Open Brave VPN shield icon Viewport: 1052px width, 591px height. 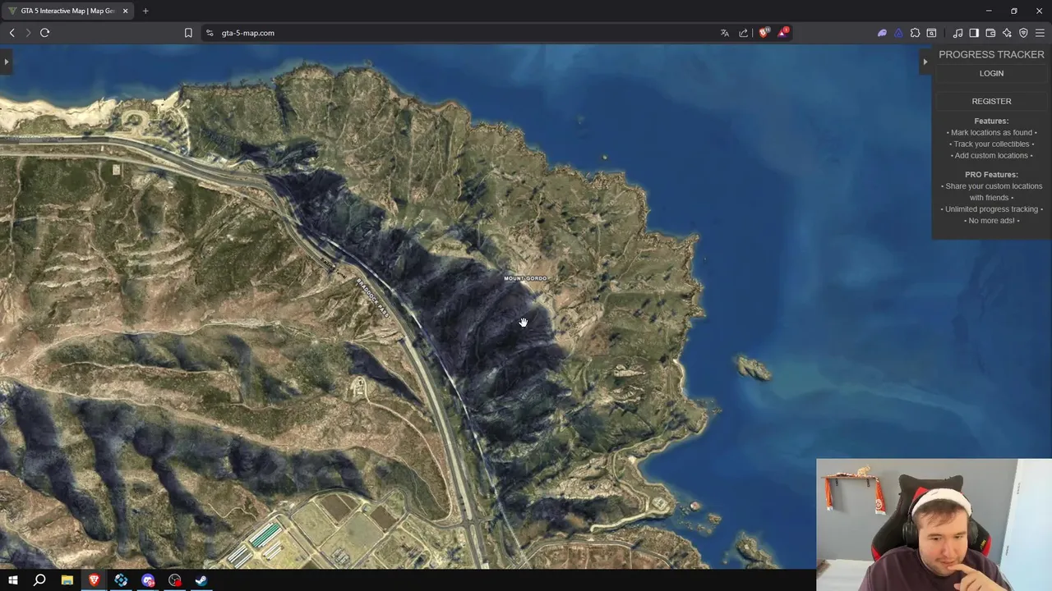1023,33
